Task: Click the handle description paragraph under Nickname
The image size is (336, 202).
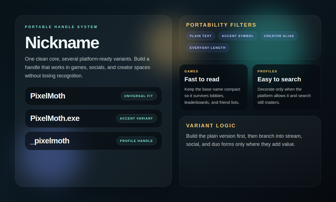Action: pyautogui.click(x=87, y=67)
